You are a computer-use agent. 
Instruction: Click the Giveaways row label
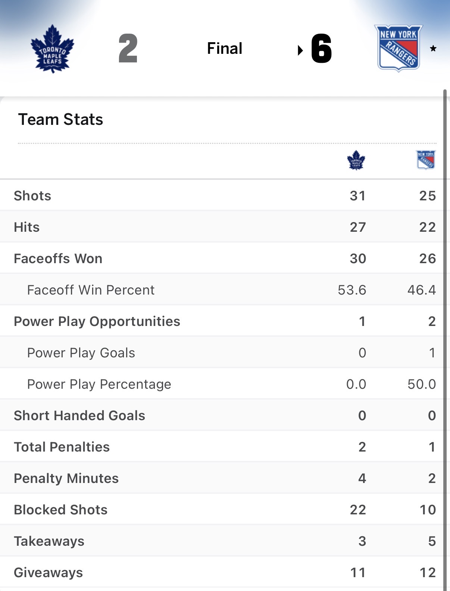pos(49,572)
